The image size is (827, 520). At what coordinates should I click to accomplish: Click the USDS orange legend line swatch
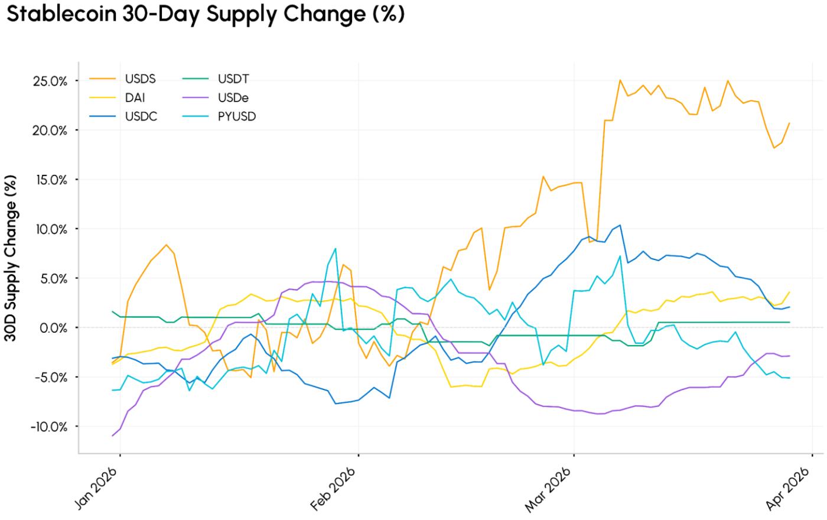(x=103, y=79)
